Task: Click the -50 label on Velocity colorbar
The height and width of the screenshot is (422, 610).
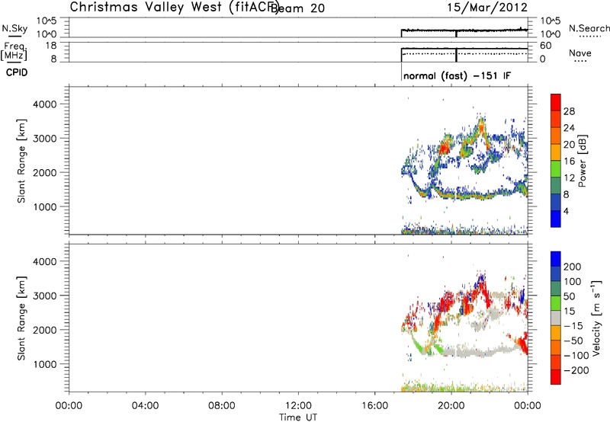Action: pyautogui.click(x=572, y=340)
